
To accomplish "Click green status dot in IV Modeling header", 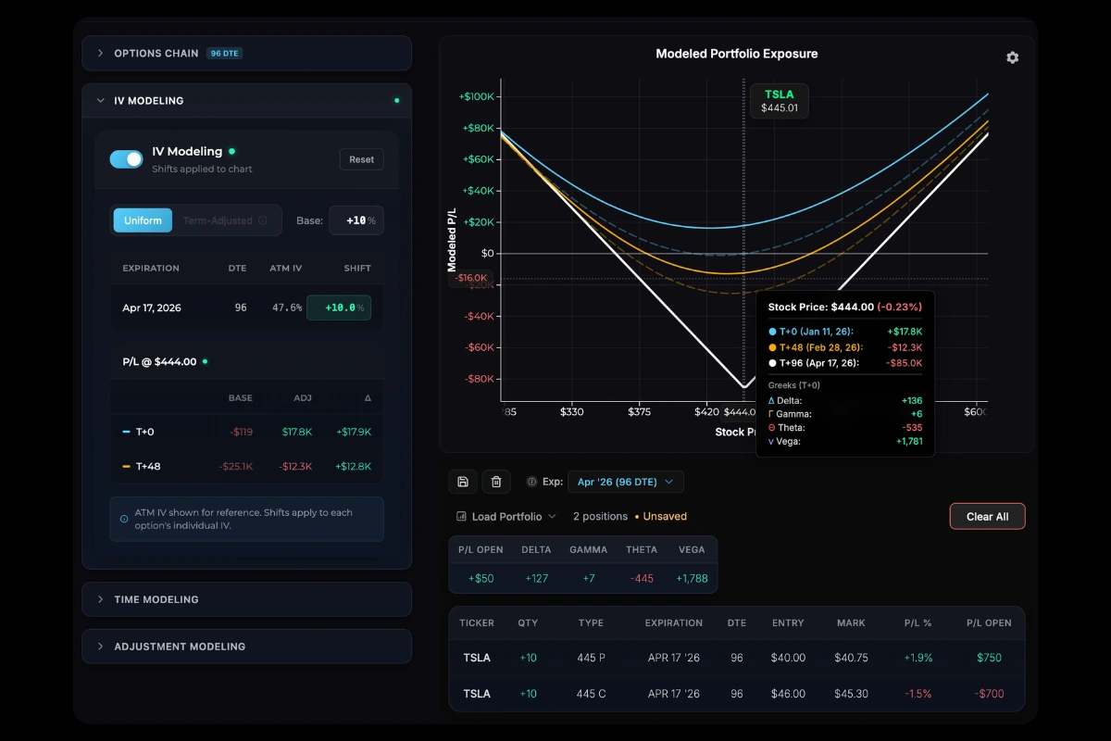I will click(x=397, y=100).
